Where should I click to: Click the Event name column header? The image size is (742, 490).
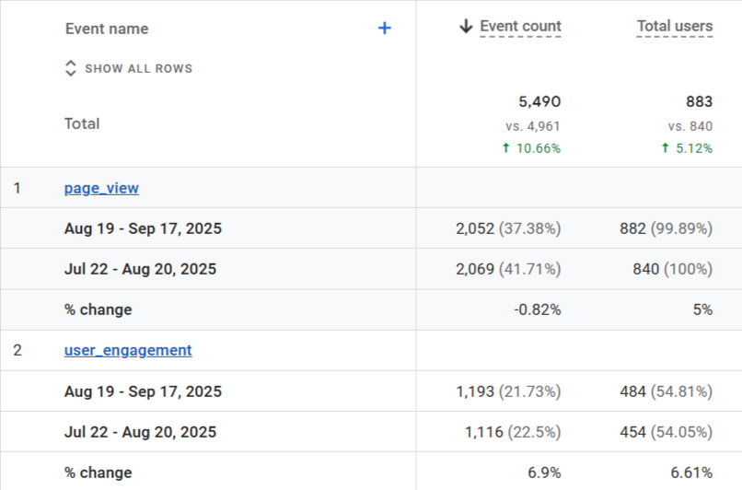click(x=107, y=29)
